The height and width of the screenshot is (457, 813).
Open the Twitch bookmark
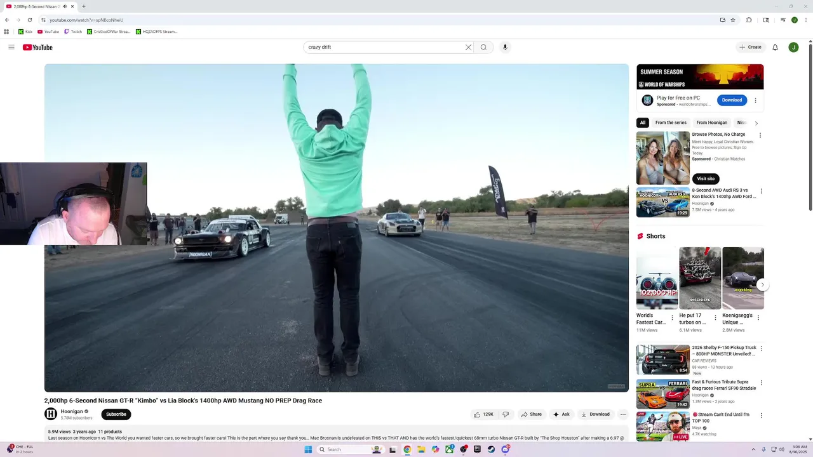(x=73, y=32)
